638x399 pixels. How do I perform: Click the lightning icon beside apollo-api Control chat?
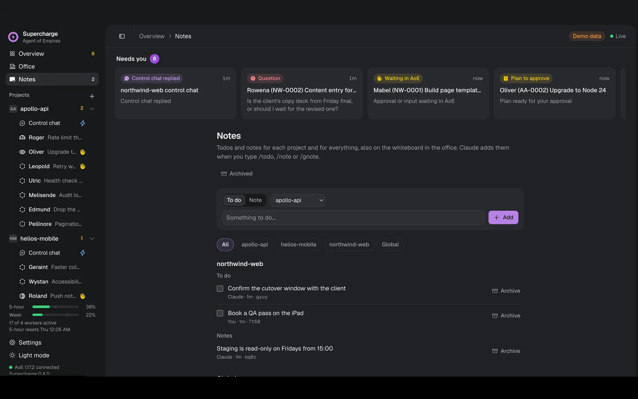pyautogui.click(x=83, y=123)
